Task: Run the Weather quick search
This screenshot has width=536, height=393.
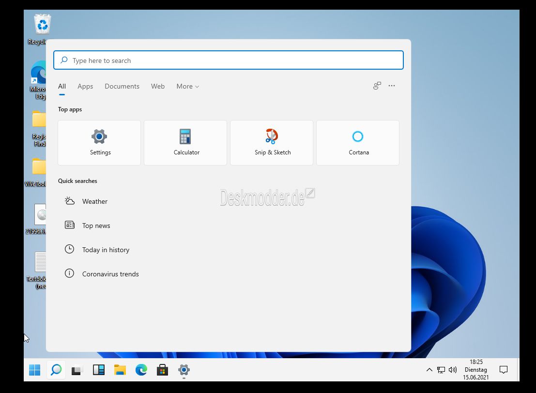Action: pos(86,201)
